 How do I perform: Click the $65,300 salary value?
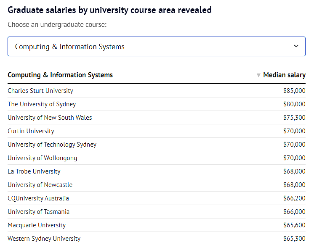[294, 238]
